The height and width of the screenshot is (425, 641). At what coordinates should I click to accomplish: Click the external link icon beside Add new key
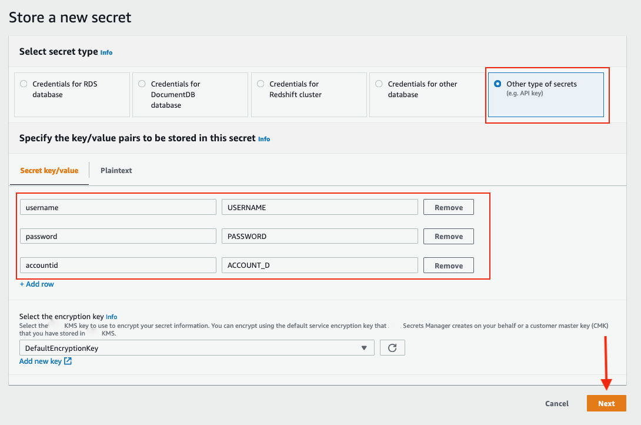click(x=68, y=361)
